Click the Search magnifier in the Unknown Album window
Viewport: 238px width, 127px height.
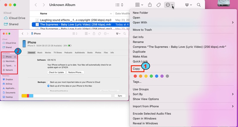click(199, 5)
